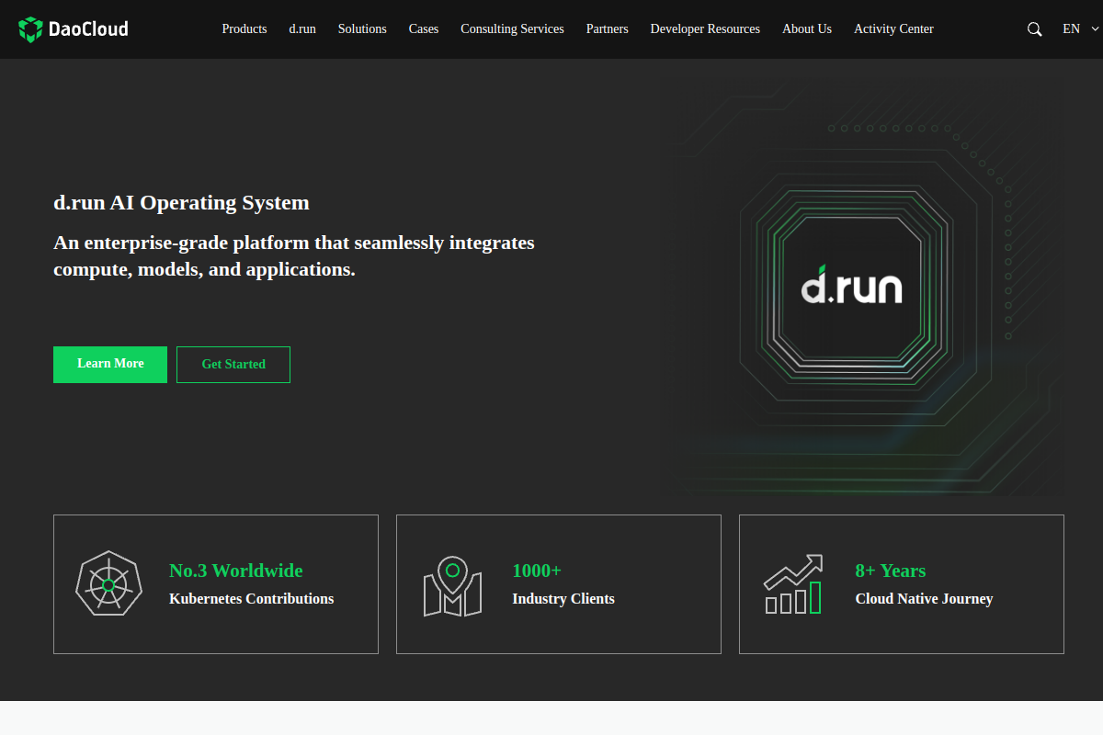Screen dimensions: 1103x735
Task: Click the map location pin icon
Action: click(x=452, y=585)
